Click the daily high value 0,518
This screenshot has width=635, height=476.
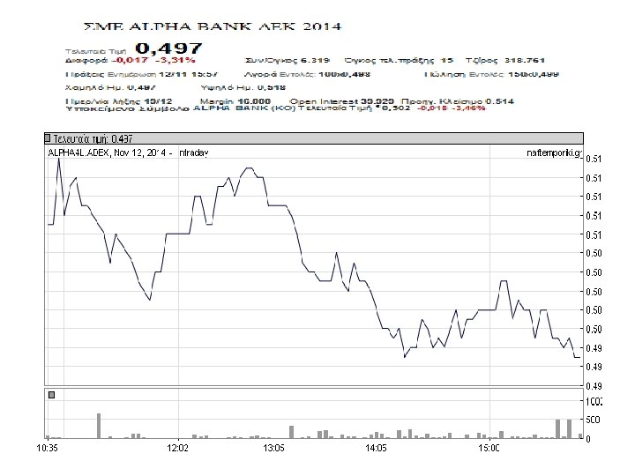point(272,87)
